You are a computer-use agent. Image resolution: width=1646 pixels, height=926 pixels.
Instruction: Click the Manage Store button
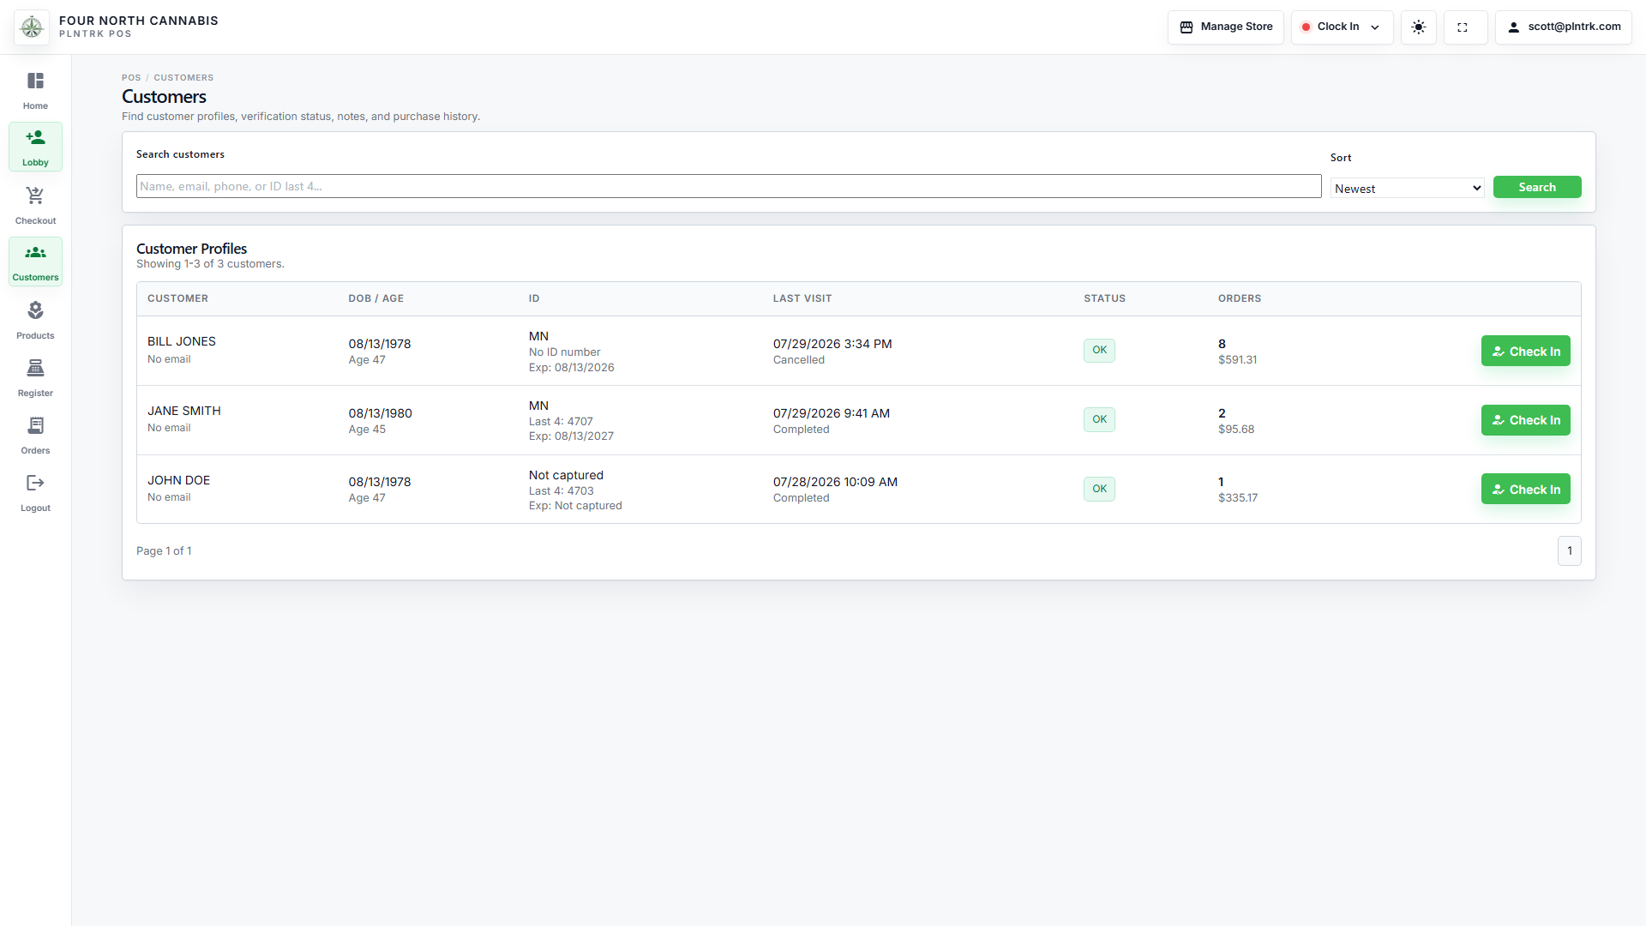click(1226, 27)
